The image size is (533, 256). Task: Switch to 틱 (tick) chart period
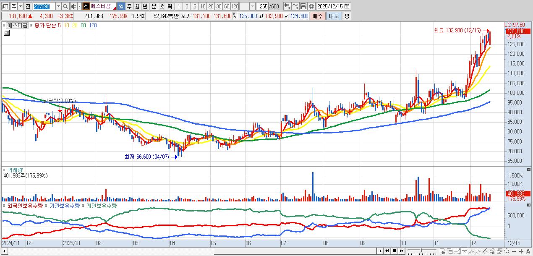[170, 6]
